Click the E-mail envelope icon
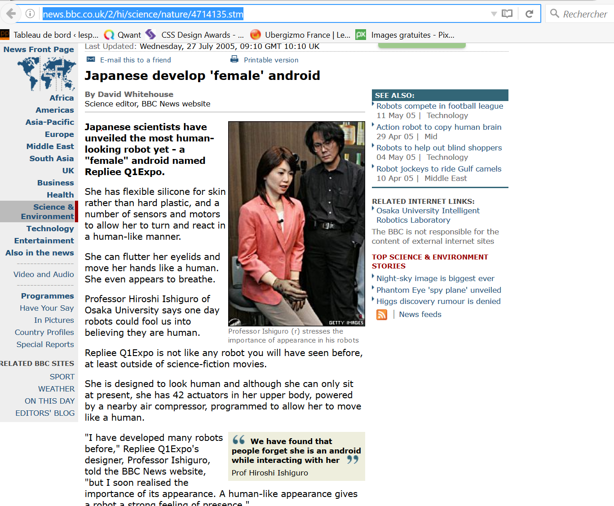Screen dimensions: 614x506 pos(91,59)
